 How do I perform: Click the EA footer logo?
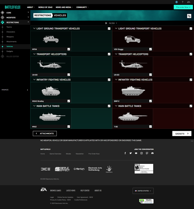tap(44, 189)
